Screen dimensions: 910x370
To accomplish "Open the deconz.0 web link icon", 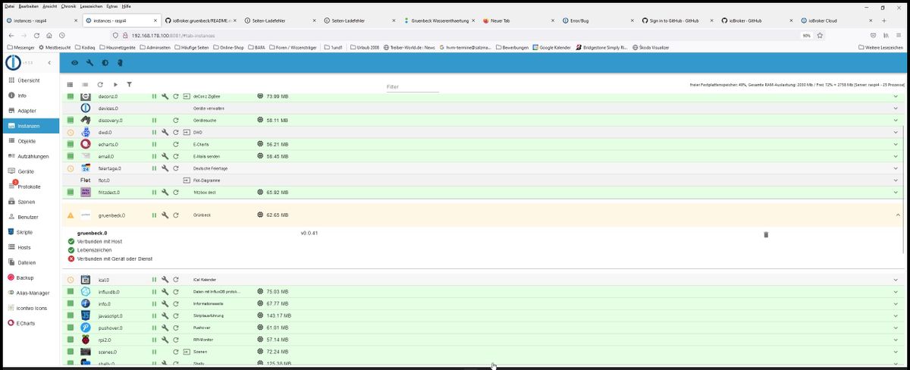I will 187,96.
